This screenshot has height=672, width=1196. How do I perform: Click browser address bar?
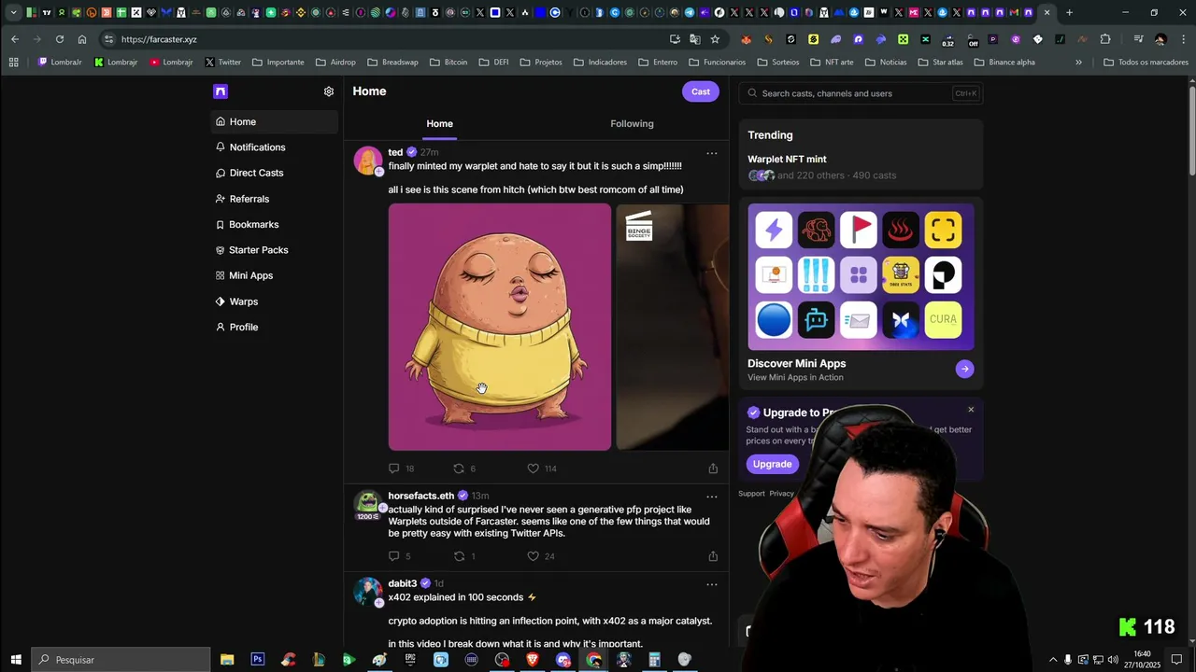tap(392, 39)
